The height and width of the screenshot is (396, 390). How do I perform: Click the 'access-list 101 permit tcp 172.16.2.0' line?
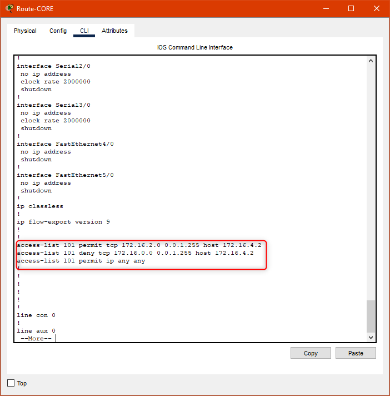139,245
